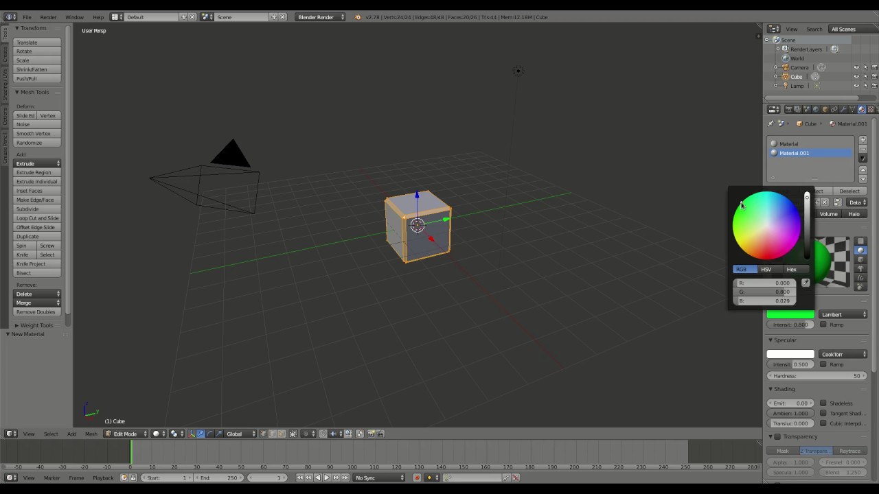Open the Render menu
This screenshot has width=879, height=494.
48,16
